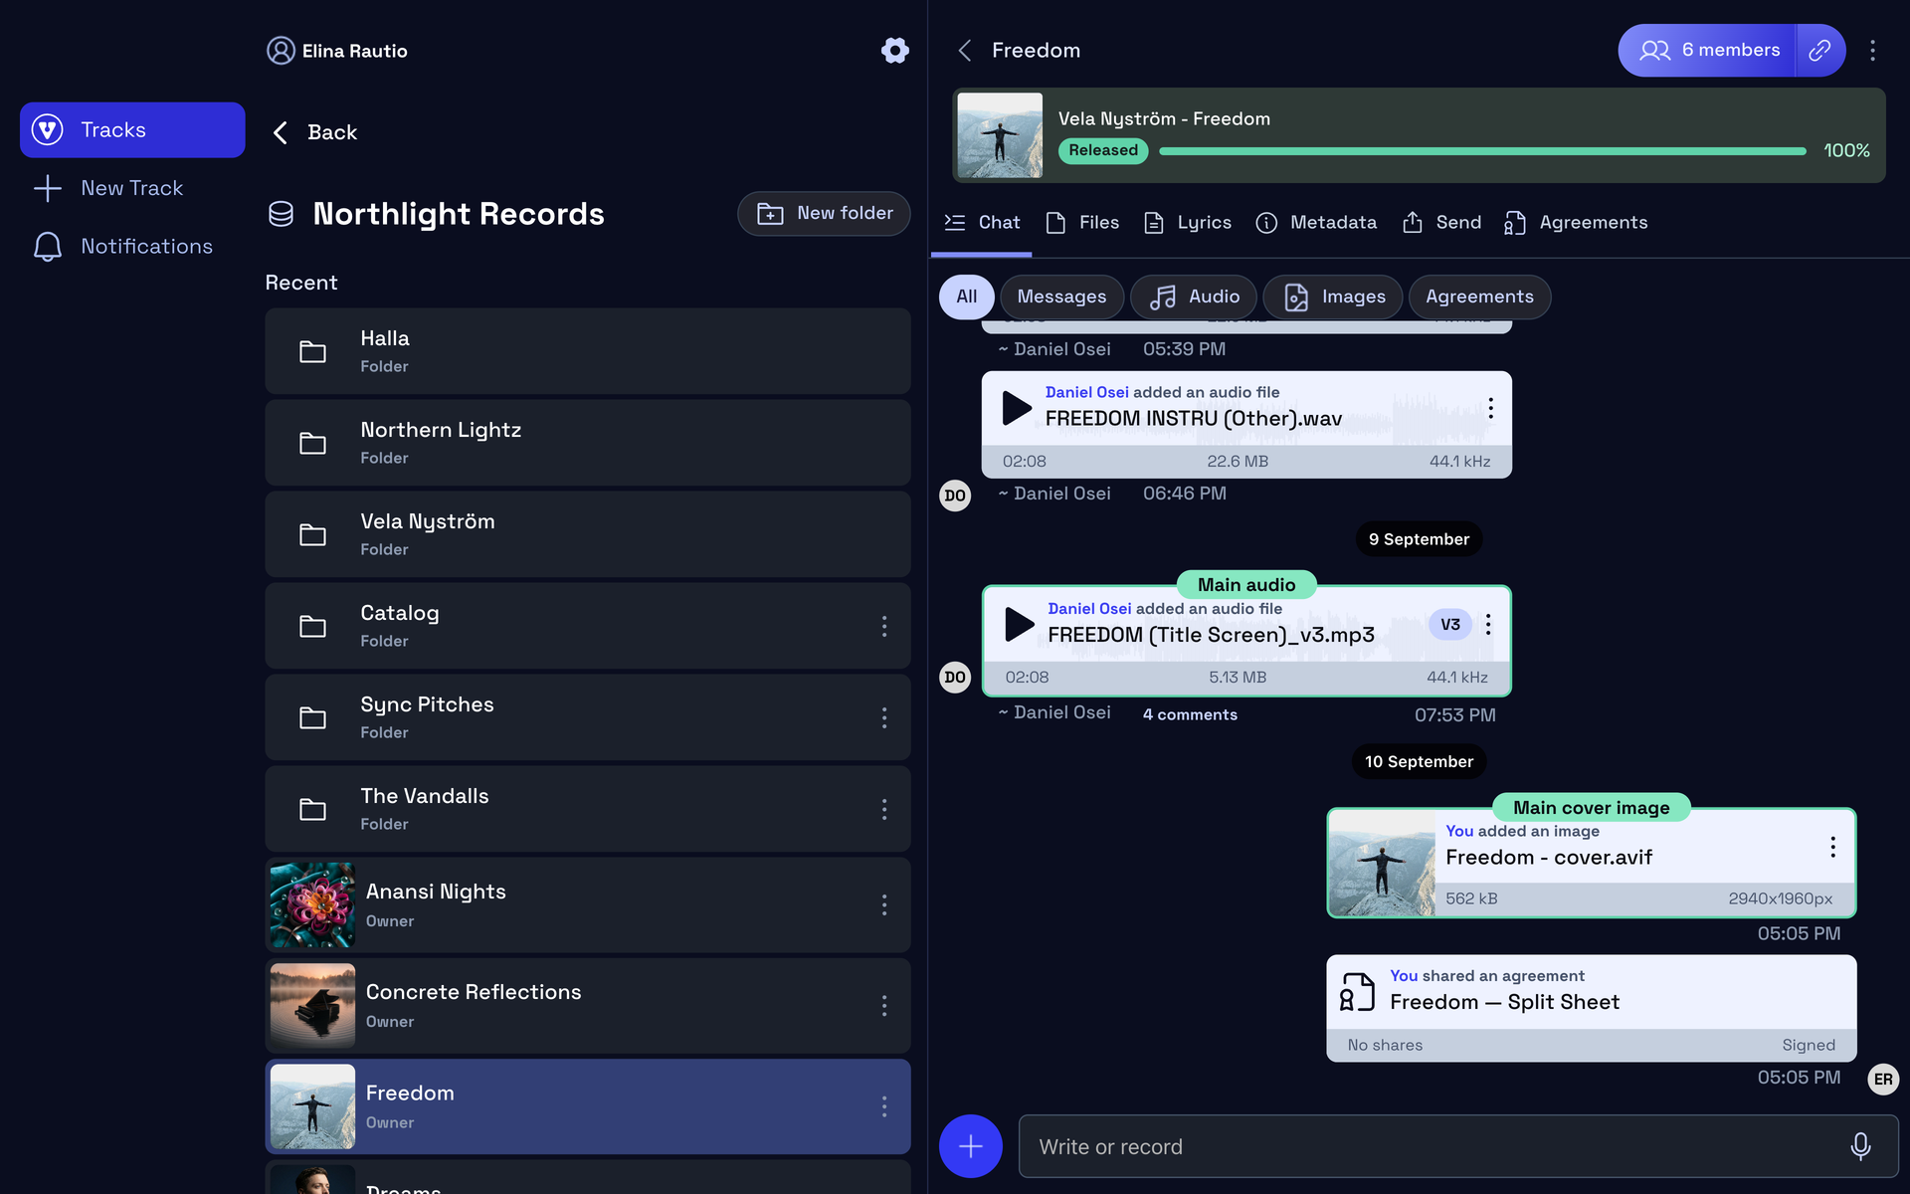The width and height of the screenshot is (1910, 1194).
Task: Switch to the Lyrics tab
Action: tap(1187, 223)
